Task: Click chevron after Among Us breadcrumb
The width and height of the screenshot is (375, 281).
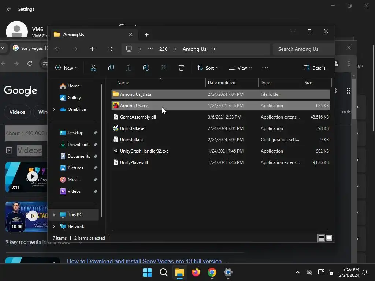Action: click(x=214, y=49)
